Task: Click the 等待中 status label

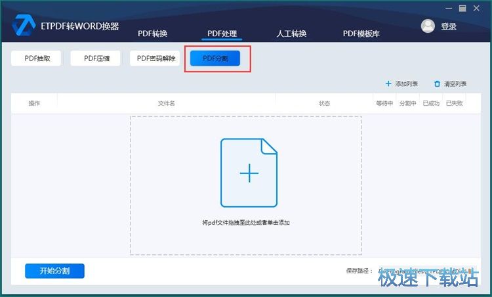Action: point(384,103)
